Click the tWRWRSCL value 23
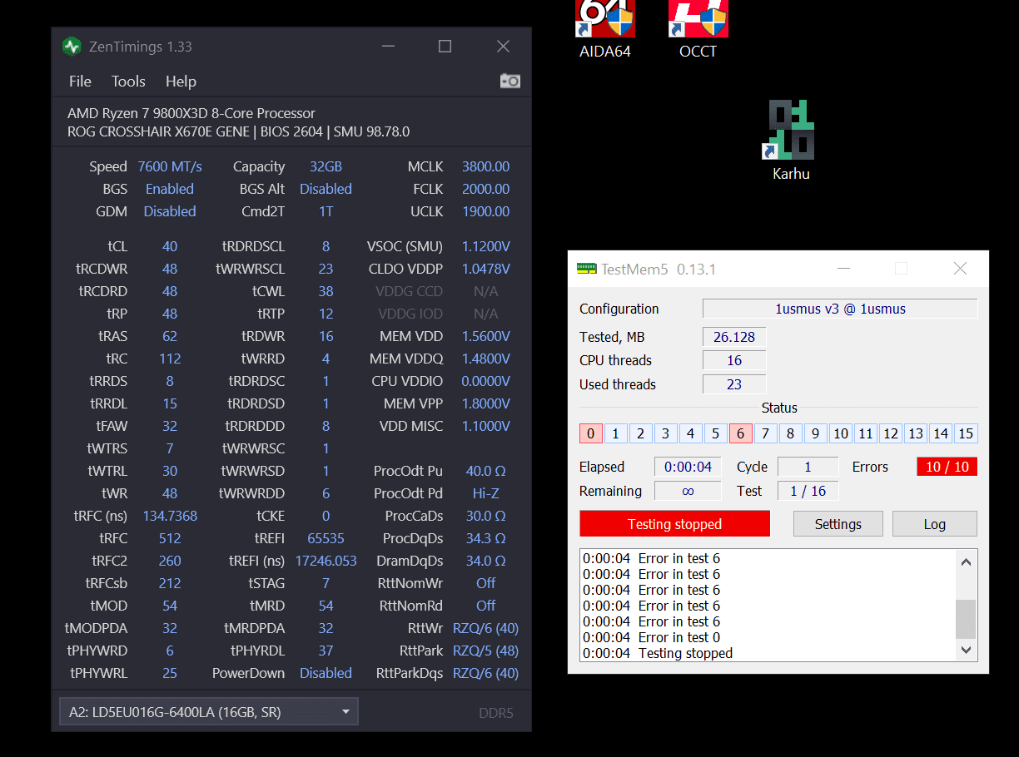Viewport: 1019px width, 757px height. [326, 269]
